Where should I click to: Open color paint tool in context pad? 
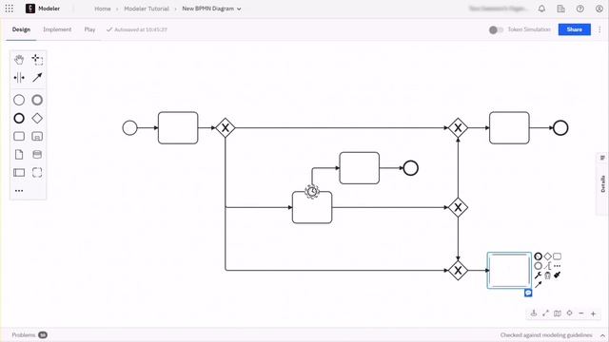point(558,275)
